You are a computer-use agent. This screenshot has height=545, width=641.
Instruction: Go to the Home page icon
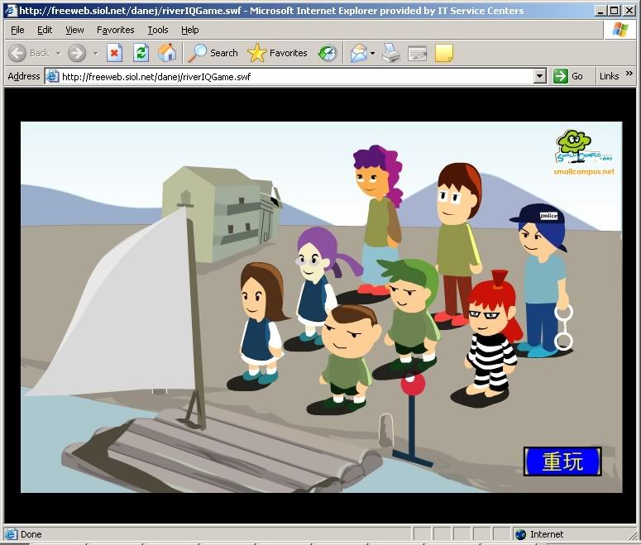pyautogui.click(x=167, y=53)
